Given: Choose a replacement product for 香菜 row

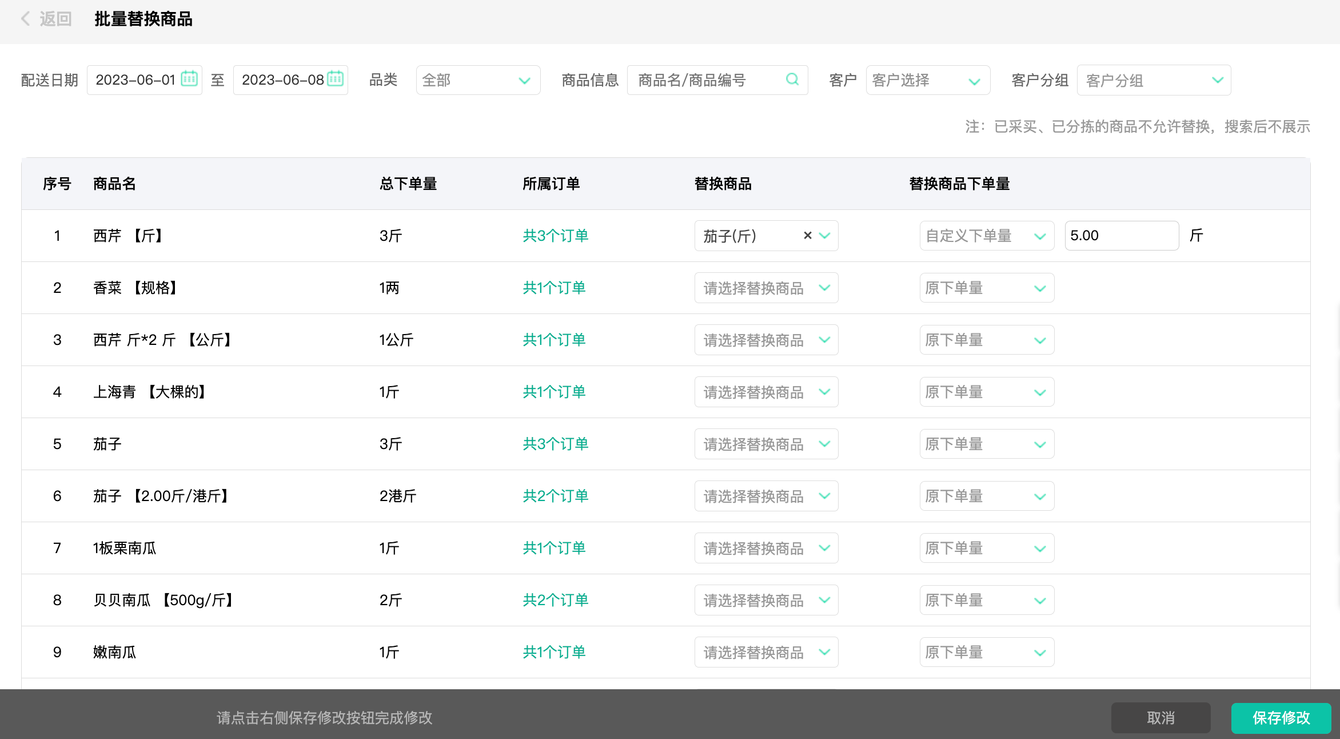Looking at the screenshot, I should click(x=766, y=288).
